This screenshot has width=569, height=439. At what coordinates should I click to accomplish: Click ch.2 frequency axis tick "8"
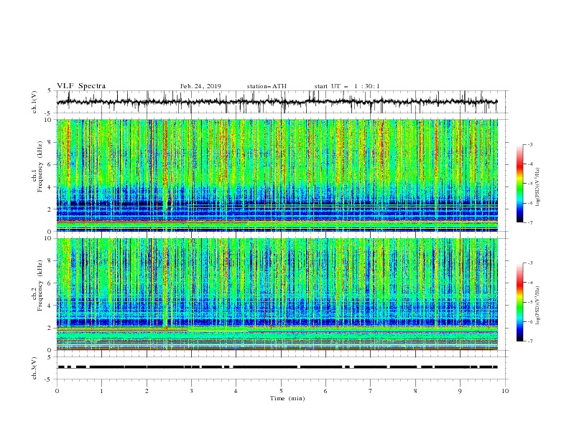pyautogui.click(x=50, y=261)
